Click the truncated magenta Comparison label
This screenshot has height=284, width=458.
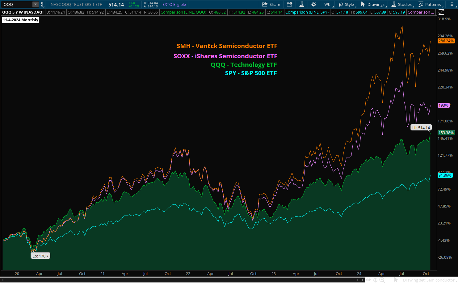(421, 12)
